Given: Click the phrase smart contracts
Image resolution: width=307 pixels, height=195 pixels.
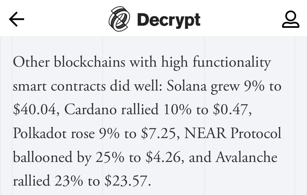Looking at the screenshot, I should (x=59, y=86).
